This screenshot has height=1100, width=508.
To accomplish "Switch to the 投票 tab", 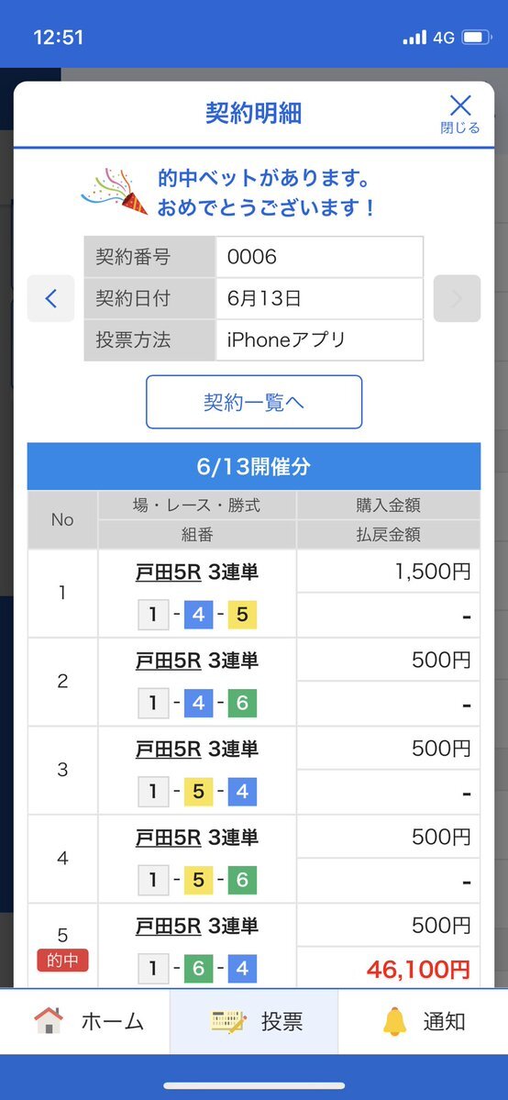I will coord(254,1021).
